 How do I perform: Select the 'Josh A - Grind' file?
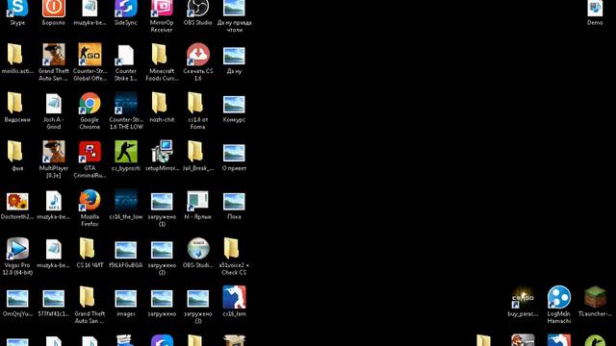point(54,104)
